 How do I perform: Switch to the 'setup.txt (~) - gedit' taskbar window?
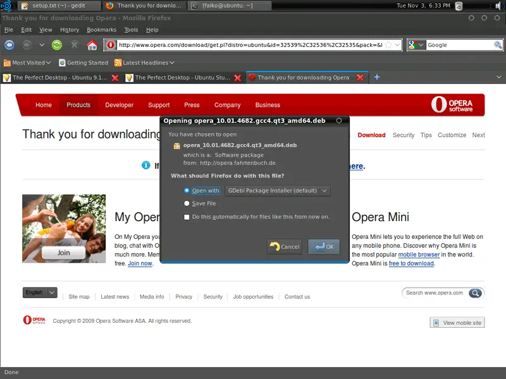59,6
